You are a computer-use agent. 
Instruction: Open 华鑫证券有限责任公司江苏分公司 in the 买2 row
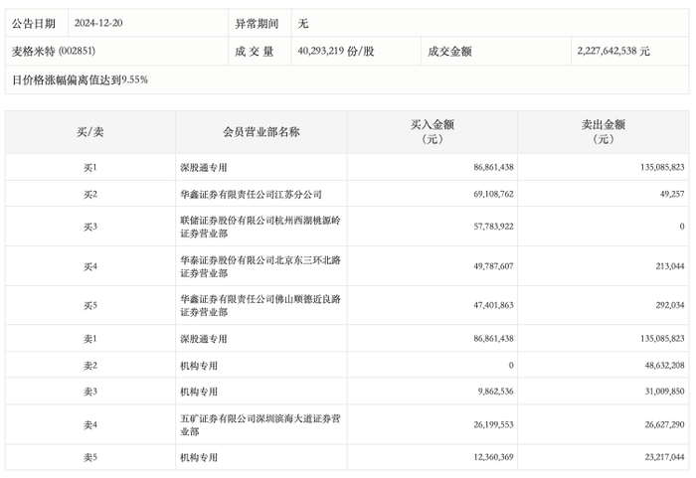(x=251, y=194)
